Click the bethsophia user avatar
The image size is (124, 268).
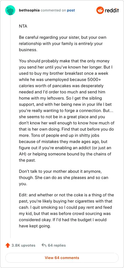tap(10, 10)
